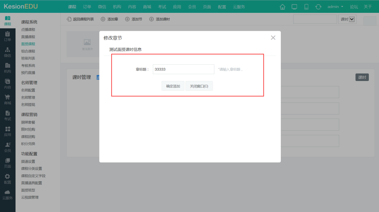Click the 添加章 plus icon in toolbar

coord(103,19)
